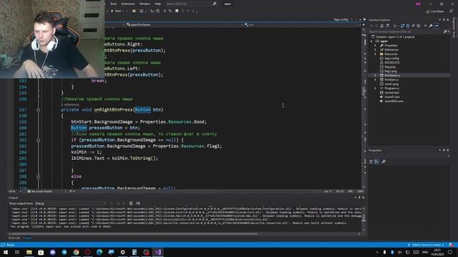Click '1 reference' CodeLens link
Image resolution: width=458 pixels, height=257 pixels.
click(x=70, y=104)
